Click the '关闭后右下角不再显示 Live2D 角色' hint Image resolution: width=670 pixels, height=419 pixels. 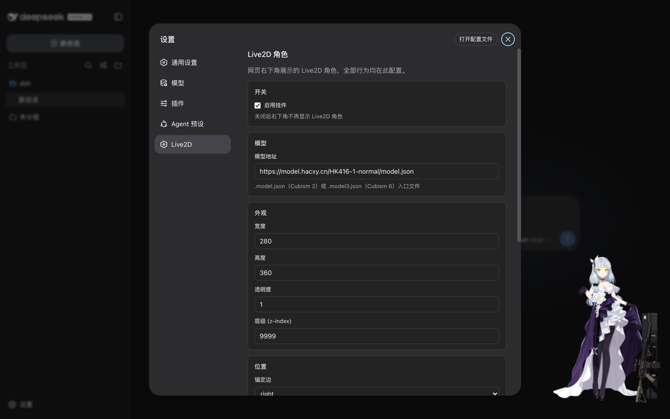coord(298,116)
